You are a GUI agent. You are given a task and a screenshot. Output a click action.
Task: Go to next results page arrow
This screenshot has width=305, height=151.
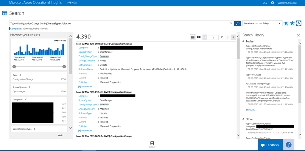point(233,37)
